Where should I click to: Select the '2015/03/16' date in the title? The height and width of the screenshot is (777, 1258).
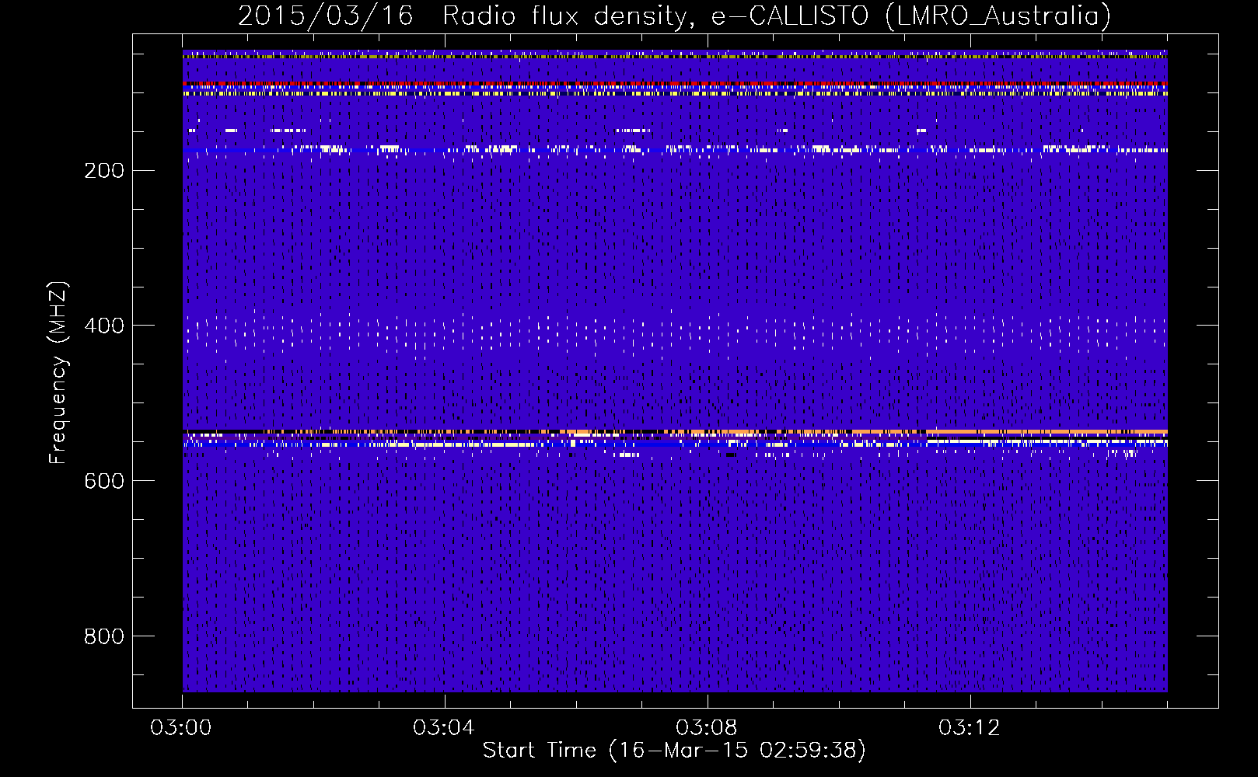(326, 16)
